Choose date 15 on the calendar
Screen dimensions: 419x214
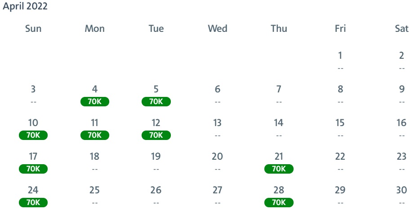[340, 122]
